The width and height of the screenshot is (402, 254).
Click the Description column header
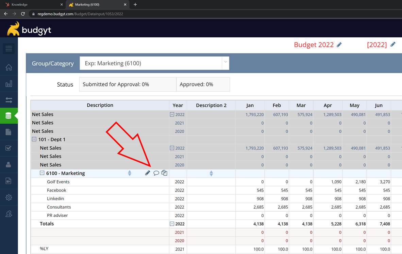tap(100, 105)
